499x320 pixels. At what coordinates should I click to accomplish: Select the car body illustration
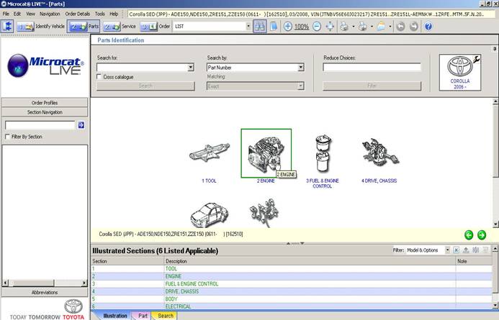click(209, 215)
